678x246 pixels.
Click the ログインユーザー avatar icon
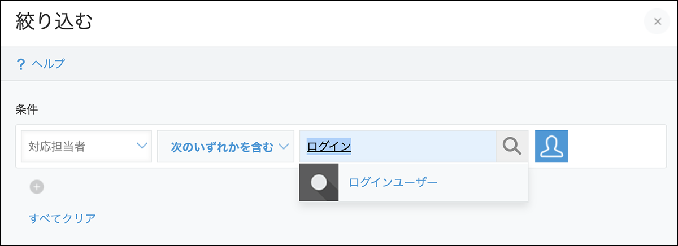319,182
